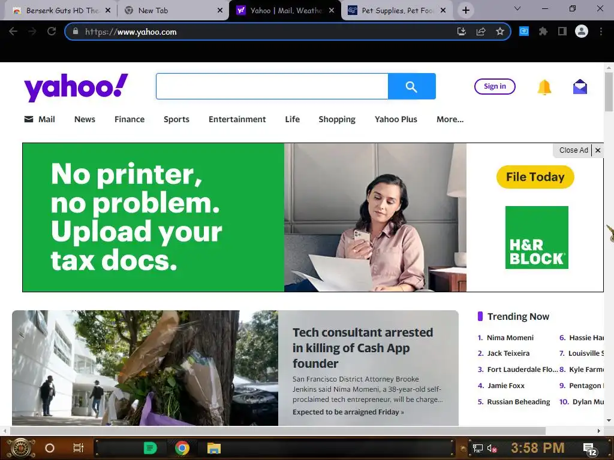The image size is (614, 460).
Task: Expand the More... navigation menu
Action: pos(450,119)
